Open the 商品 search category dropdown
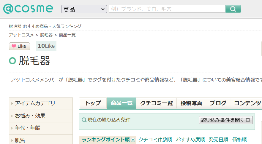 pos(84,9)
